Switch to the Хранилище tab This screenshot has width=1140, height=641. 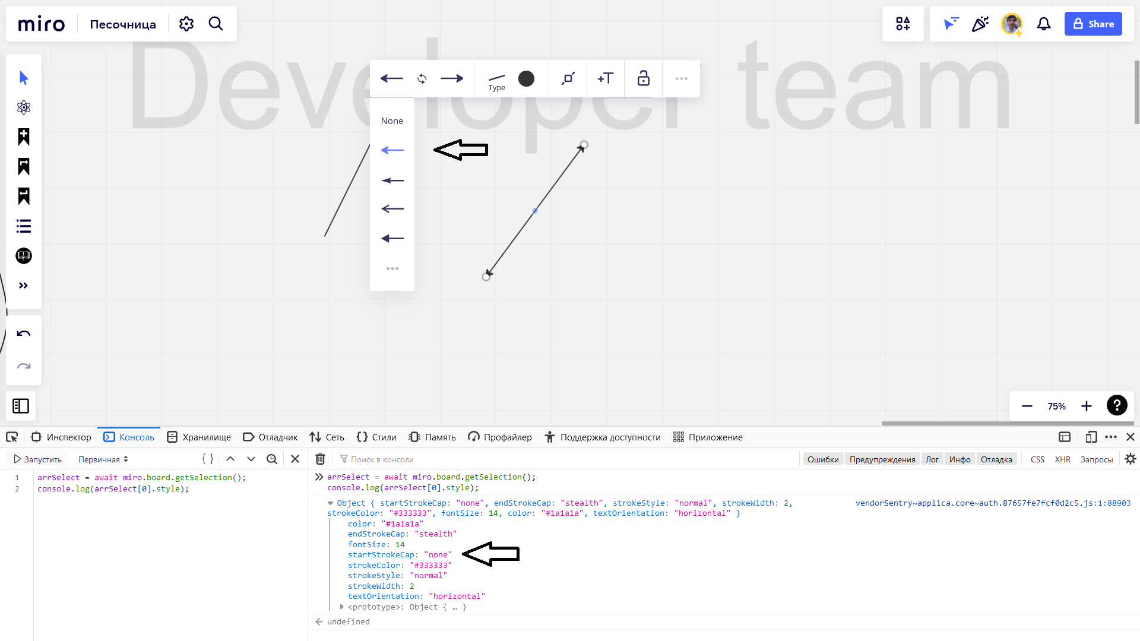point(199,437)
